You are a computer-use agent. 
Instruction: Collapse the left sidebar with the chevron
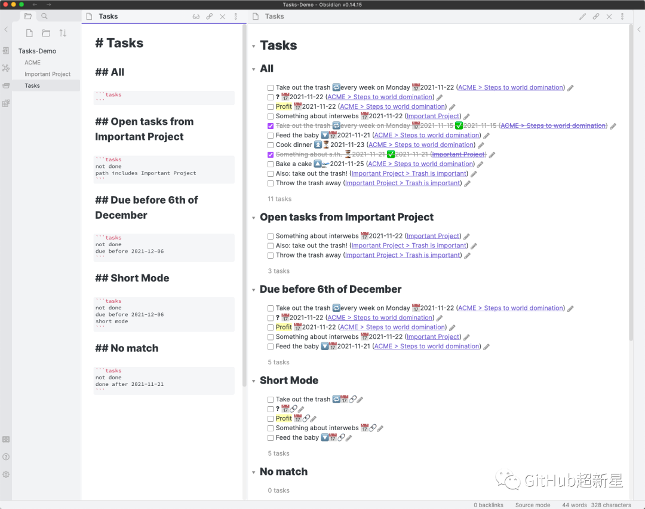[6, 29]
